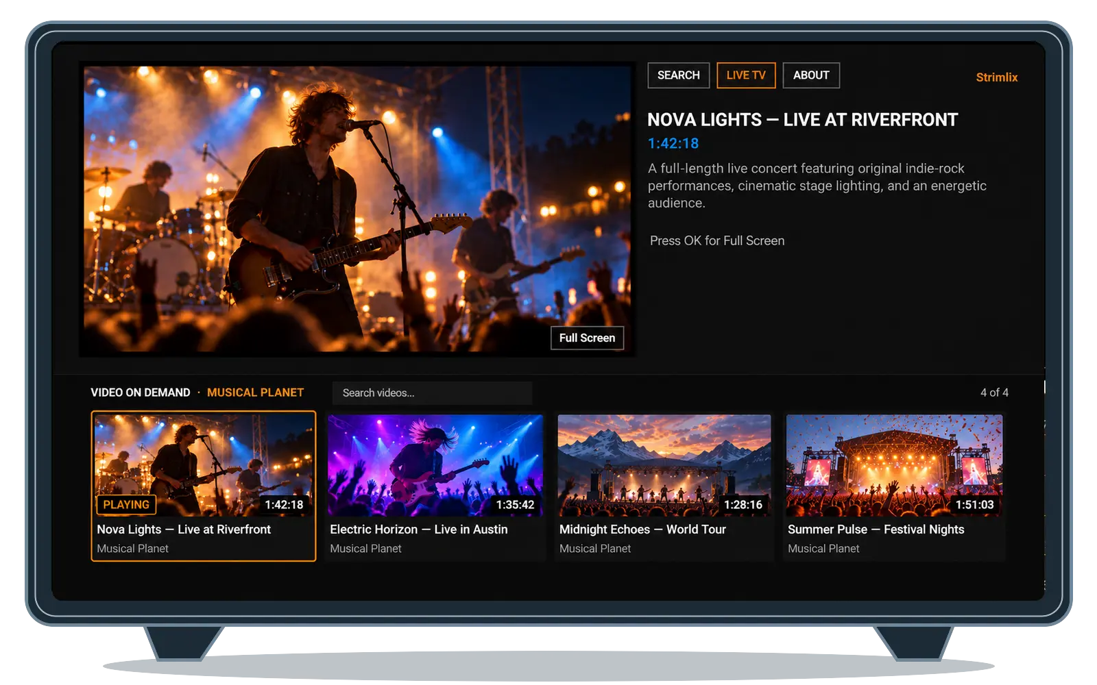This screenshot has width=1097, height=685.
Task: Click the PLAYING badge on Nova Lights
Action: click(126, 505)
